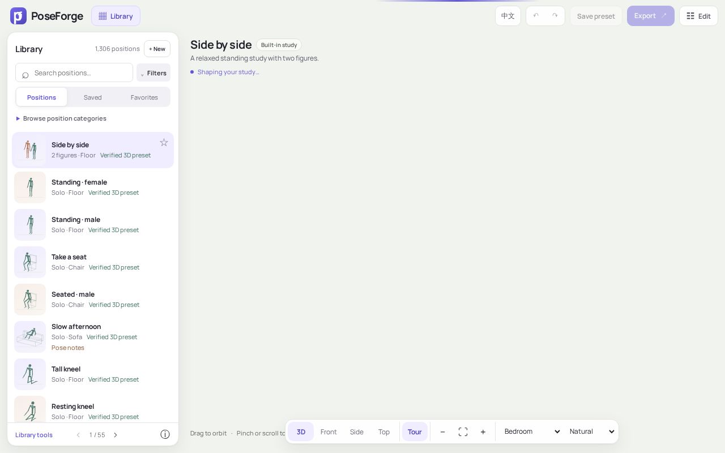Click the PoseForge logo icon

18,16
